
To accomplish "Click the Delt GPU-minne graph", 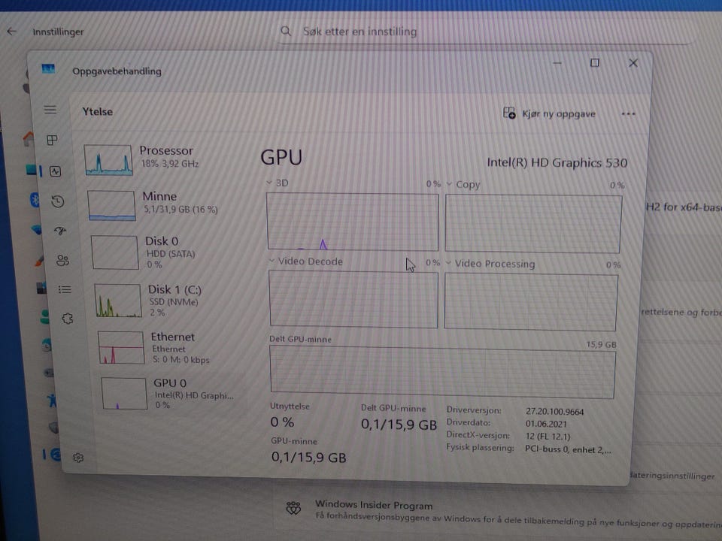I will click(442, 372).
